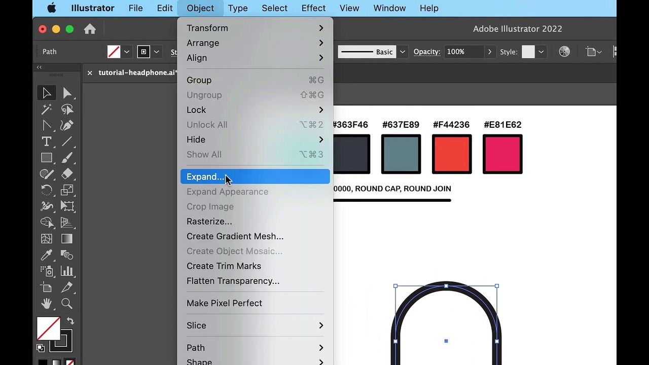649x365 pixels.
Task: Select the Slice tool
Action: pyautogui.click(x=67, y=287)
